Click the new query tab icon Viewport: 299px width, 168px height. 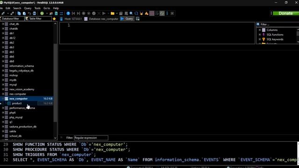coord(137,19)
